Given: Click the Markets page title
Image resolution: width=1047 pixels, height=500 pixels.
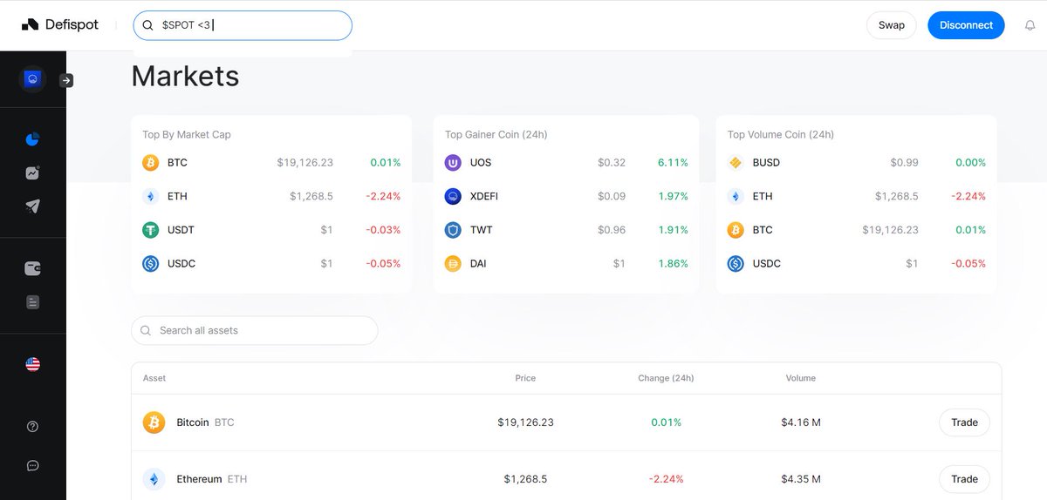Looking at the screenshot, I should tap(185, 76).
